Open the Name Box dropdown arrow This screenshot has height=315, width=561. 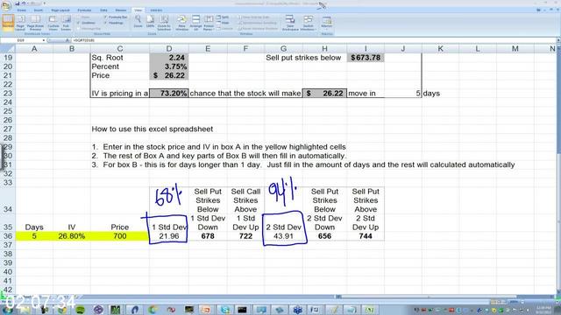coord(44,41)
